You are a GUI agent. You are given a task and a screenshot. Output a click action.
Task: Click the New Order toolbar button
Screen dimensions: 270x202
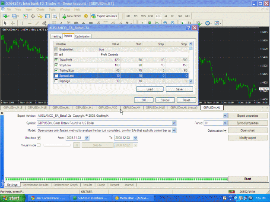72,16
